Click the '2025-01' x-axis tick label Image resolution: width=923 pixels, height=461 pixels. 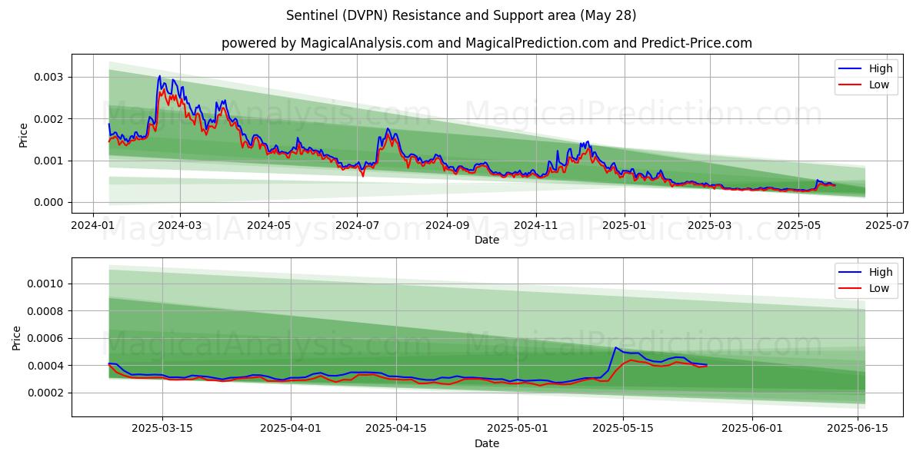click(x=624, y=225)
